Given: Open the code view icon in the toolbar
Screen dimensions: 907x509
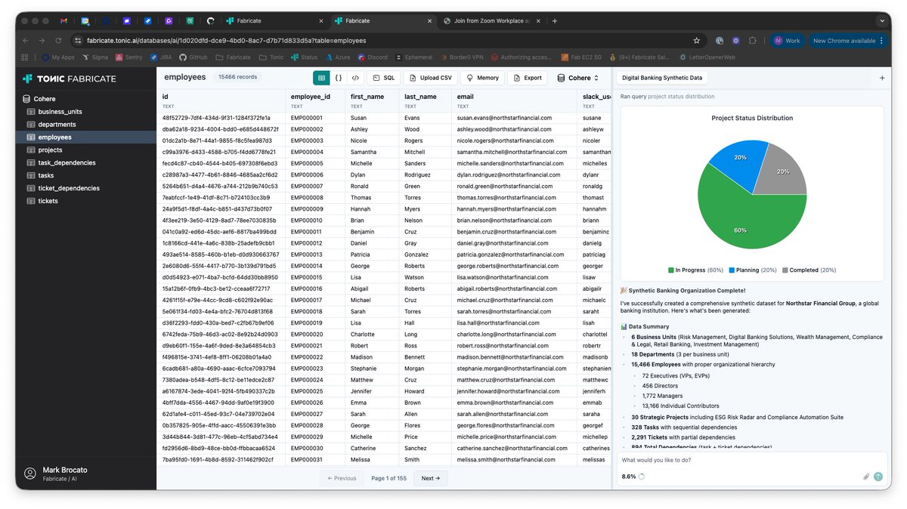Looking at the screenshot, I should click(355, 78).
